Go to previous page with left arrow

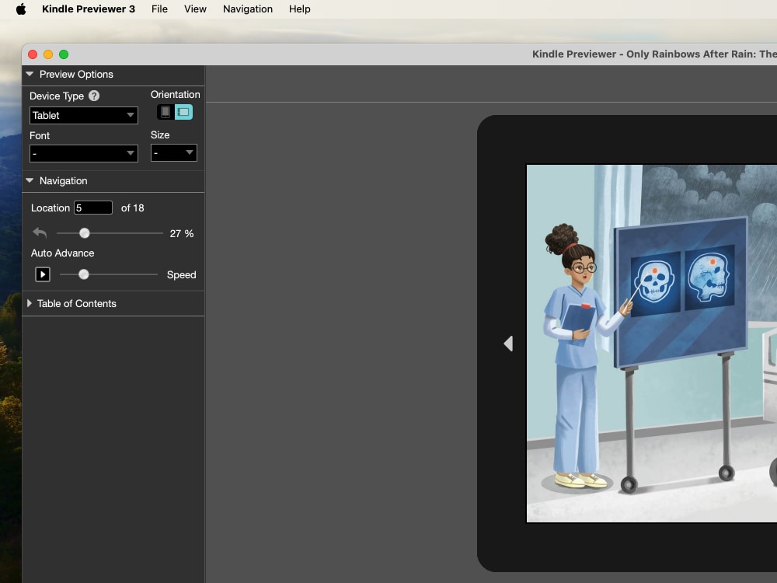[508, 344]
